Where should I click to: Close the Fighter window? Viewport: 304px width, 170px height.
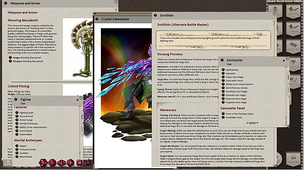point(81,98)
